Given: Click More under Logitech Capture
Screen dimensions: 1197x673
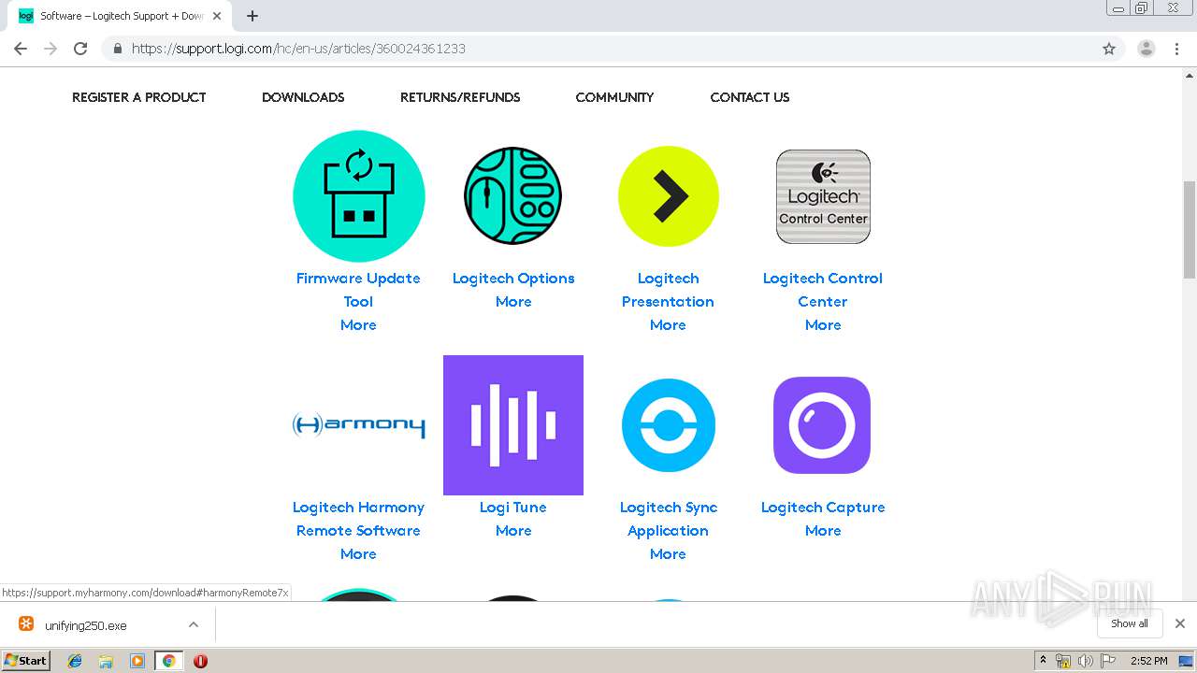Looking at the screenshot, I should (x=823, y=531).
